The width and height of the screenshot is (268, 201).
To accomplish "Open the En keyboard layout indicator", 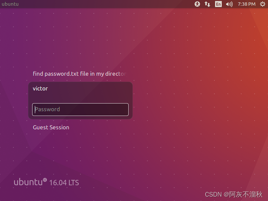I will click(x=218, y=4).
